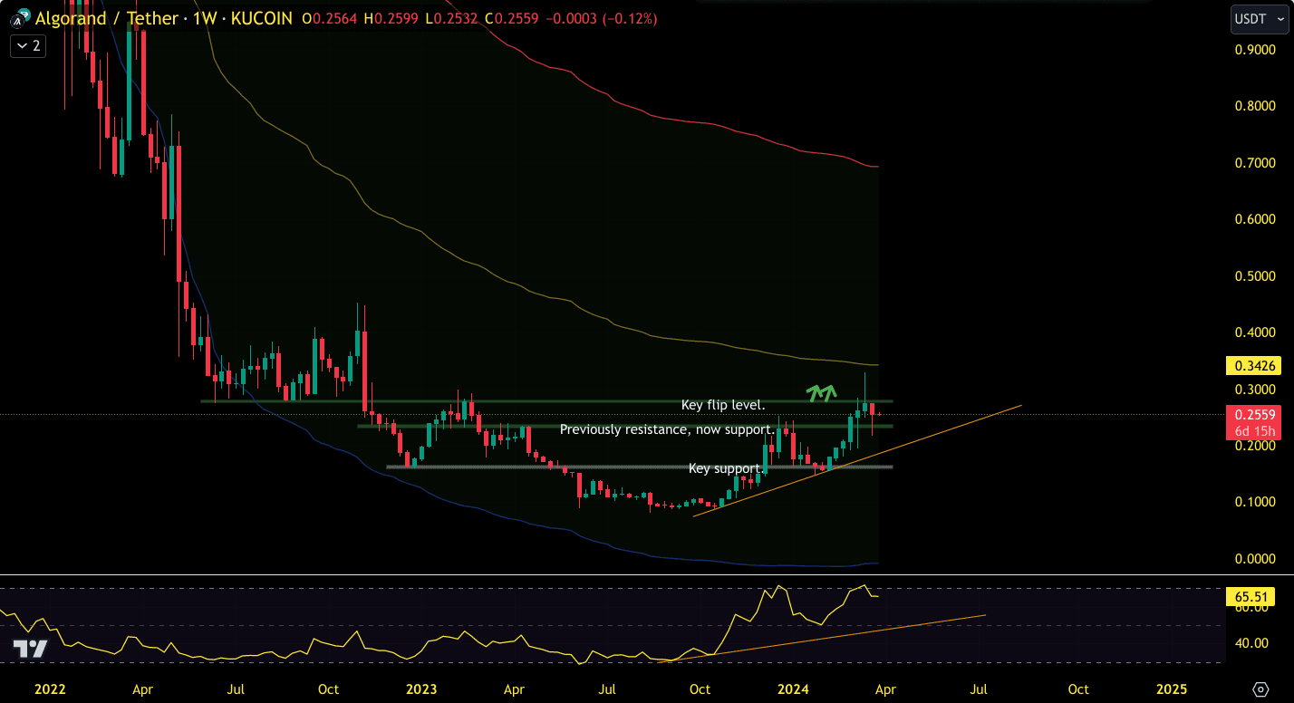Click 0.1000 on the price axis
This screenshot has height=703, width=1294.
[1254, 502]
